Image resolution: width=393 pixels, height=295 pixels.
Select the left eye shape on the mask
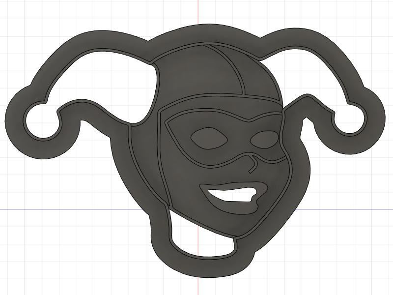pyautogui.click(x=209, y=139)
